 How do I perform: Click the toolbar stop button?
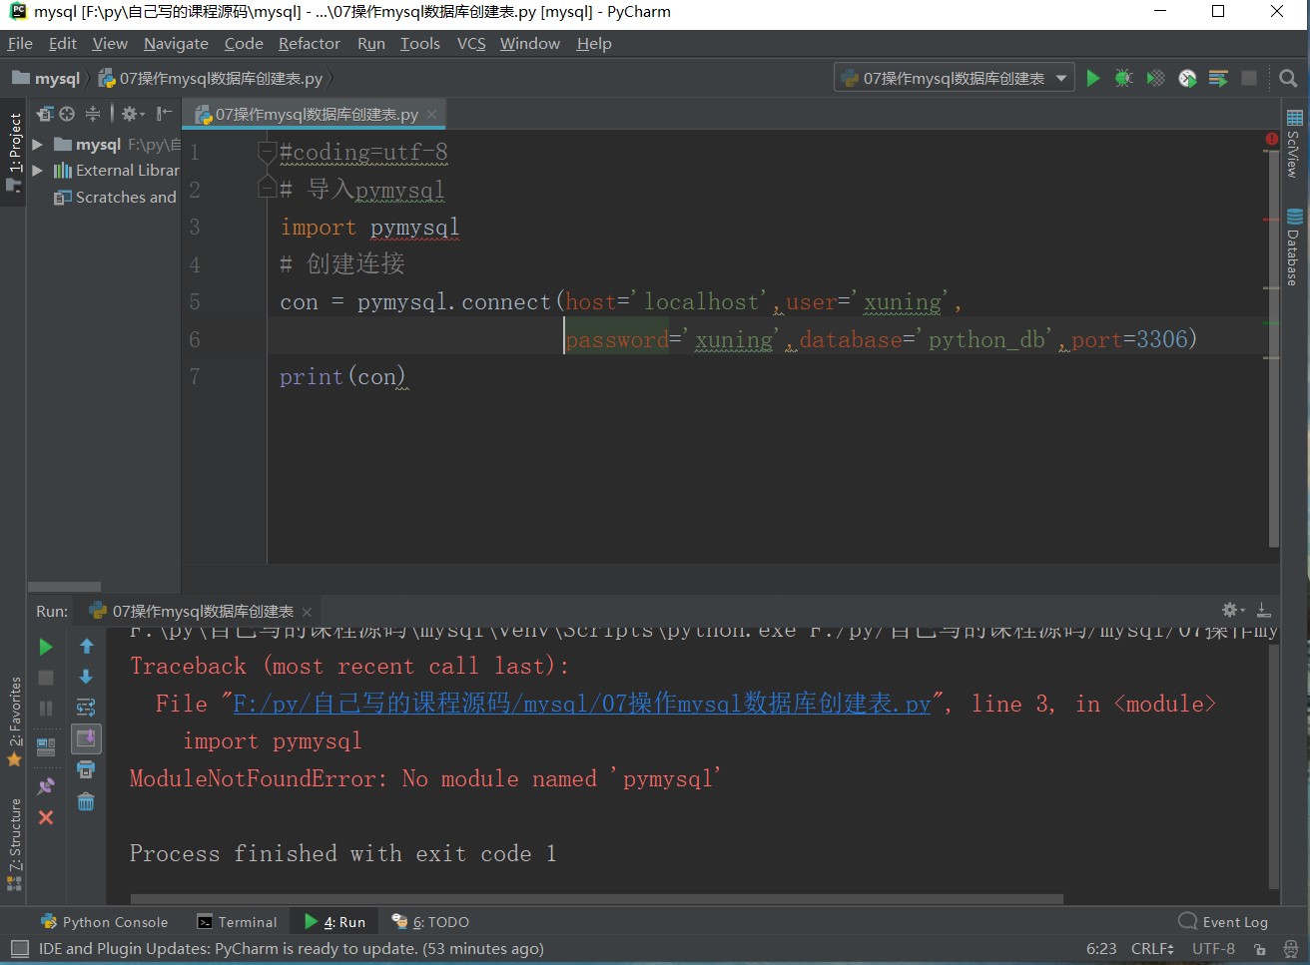1249,78
